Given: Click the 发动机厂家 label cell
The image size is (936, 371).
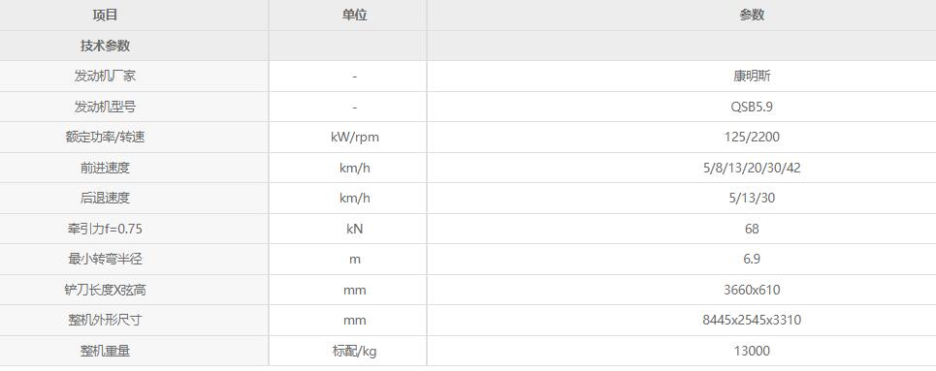Looking at the screenshot, I should click(105, 77).
